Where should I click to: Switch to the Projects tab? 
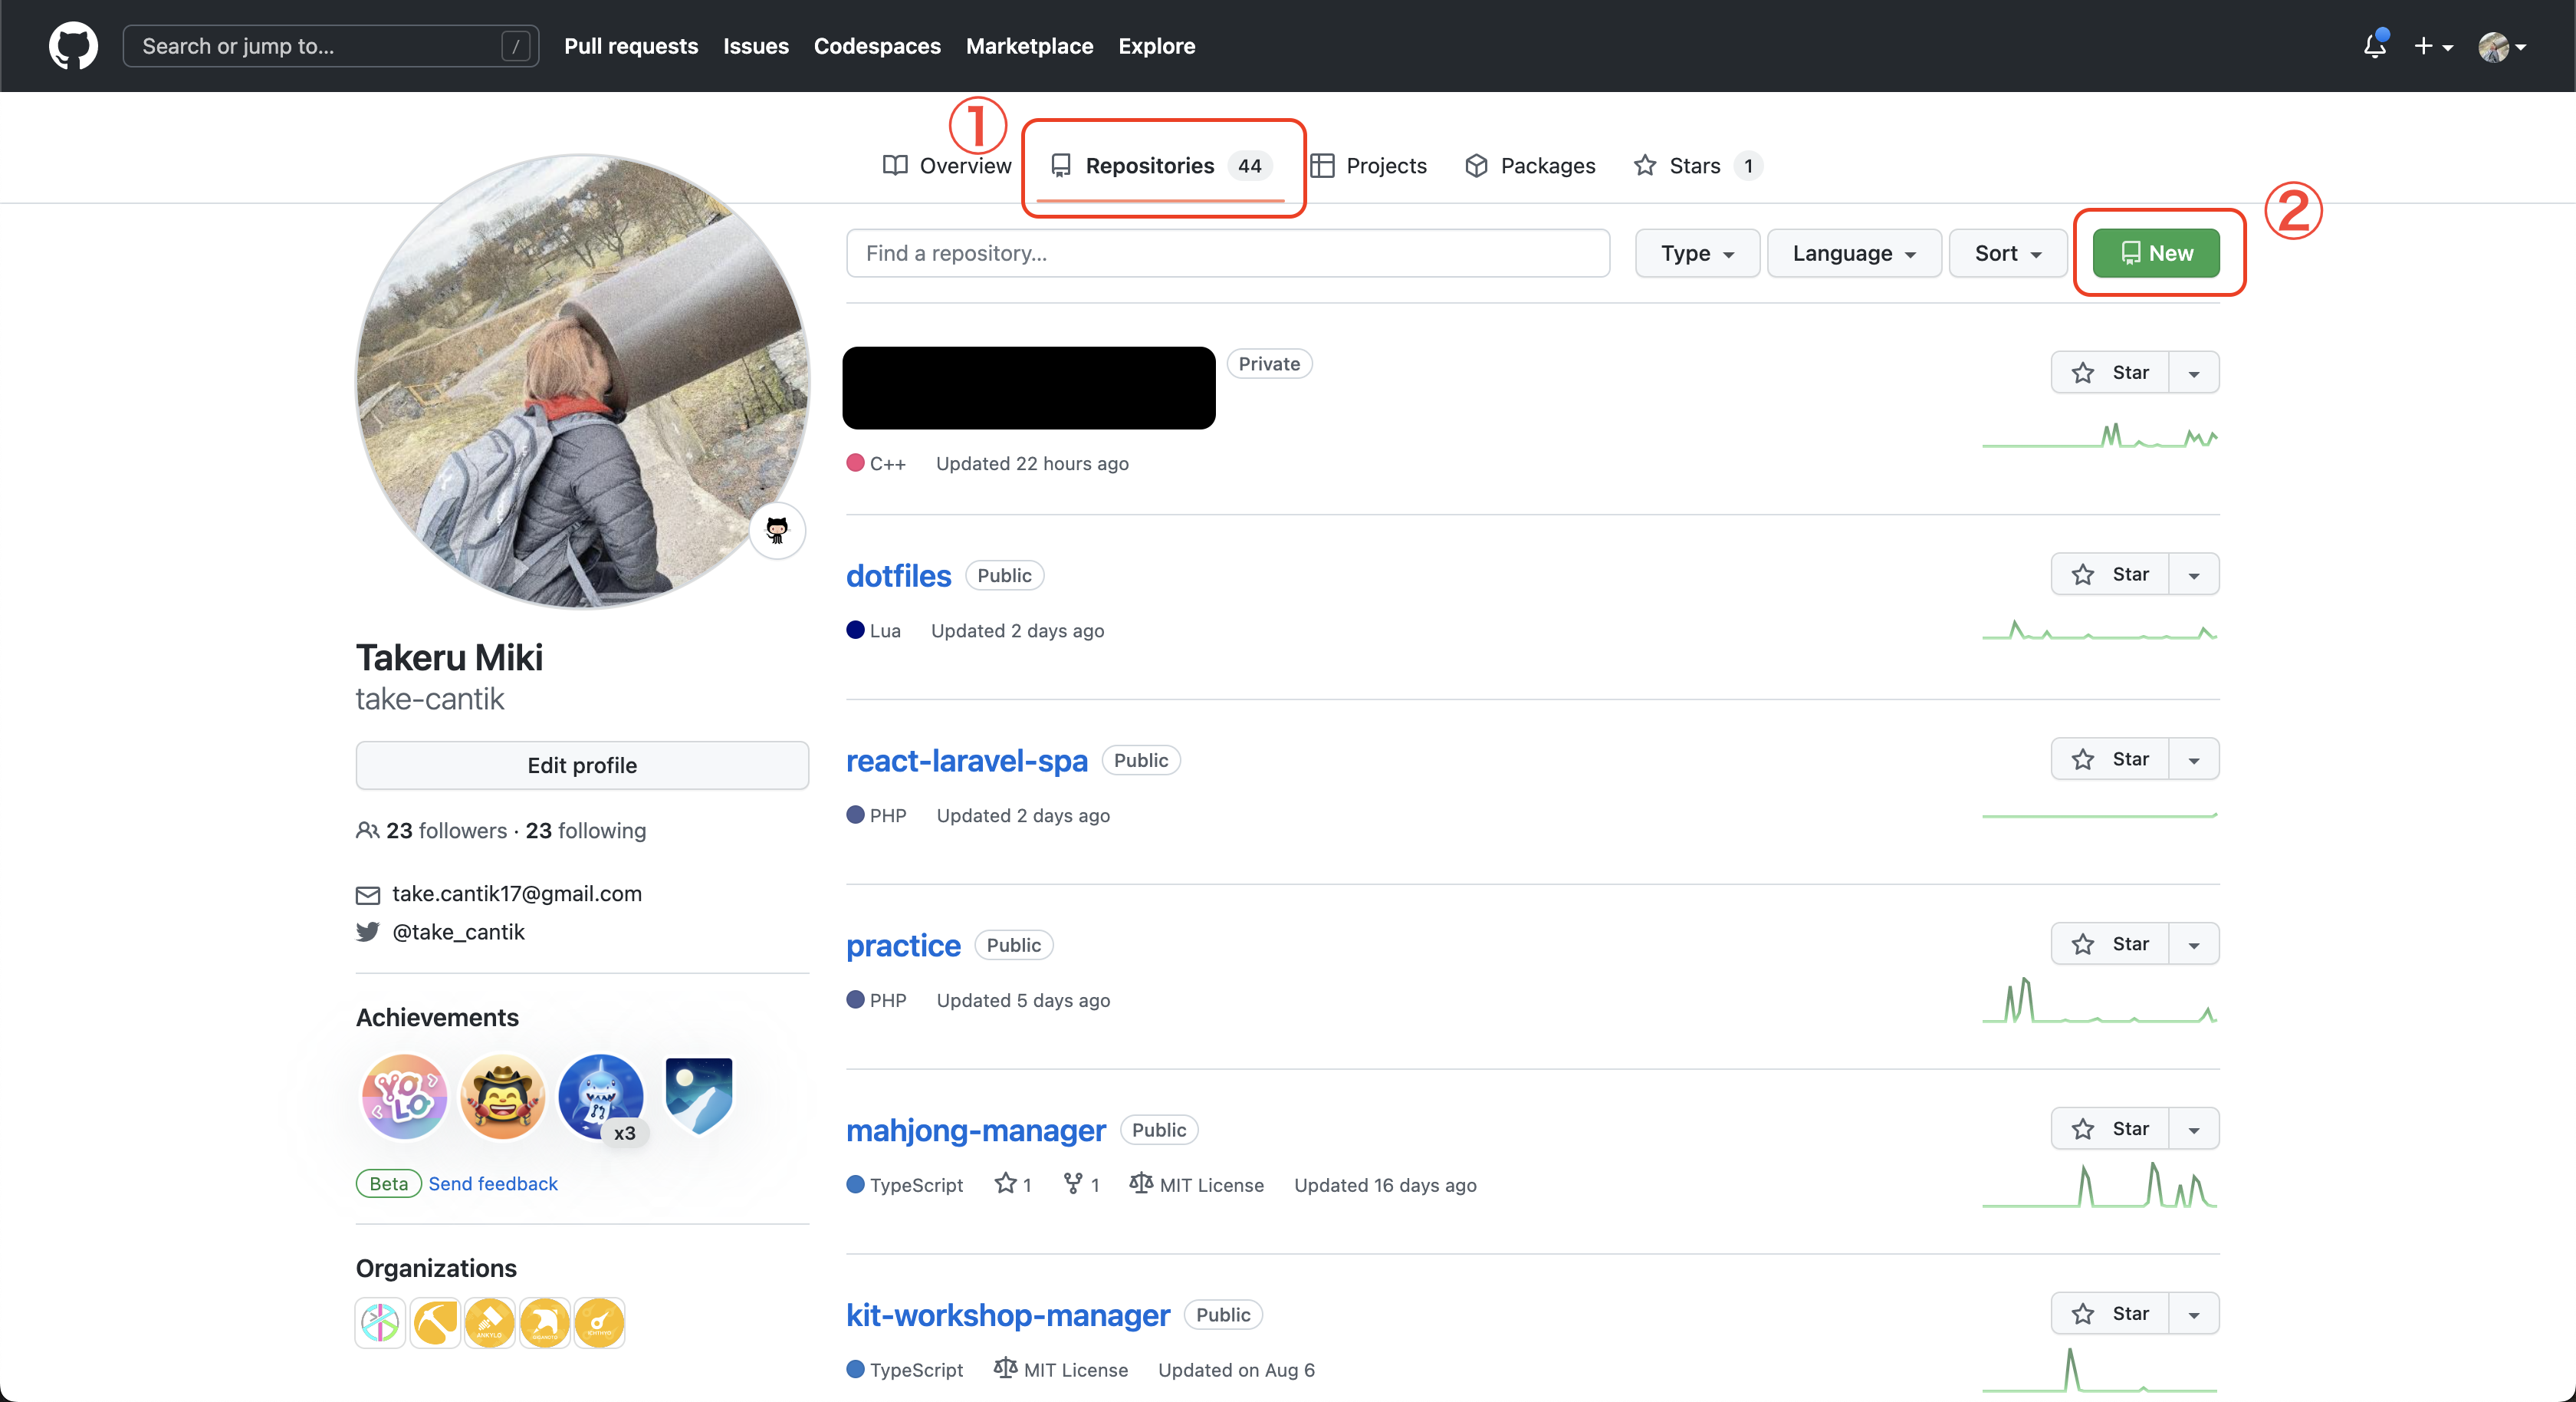(1368, 166)
